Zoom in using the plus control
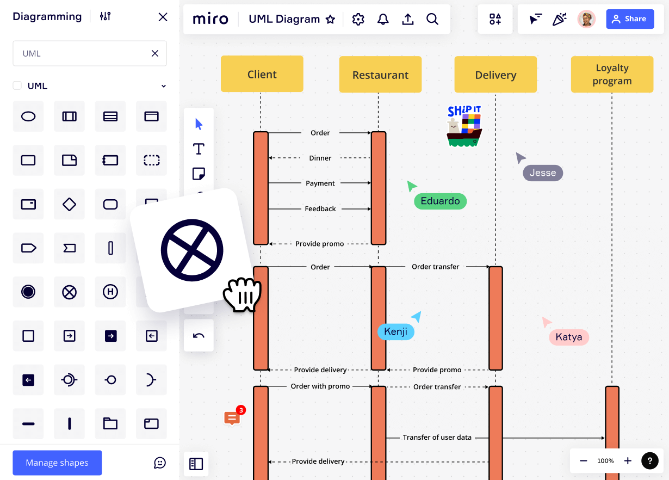Viewport: 669px width, 480px height. [x=628, y=460]
